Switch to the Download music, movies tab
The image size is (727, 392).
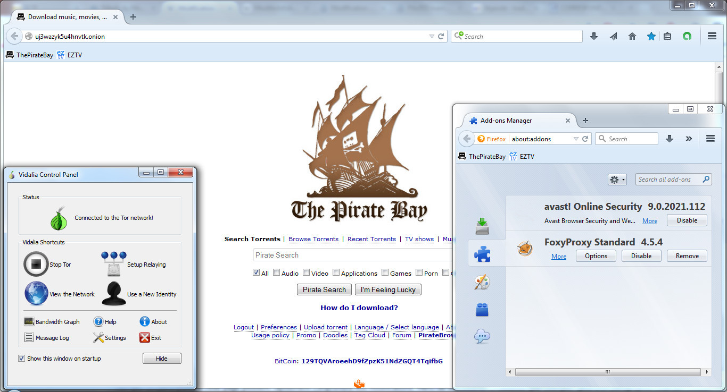pyautogui.click(x=68, y=17)
